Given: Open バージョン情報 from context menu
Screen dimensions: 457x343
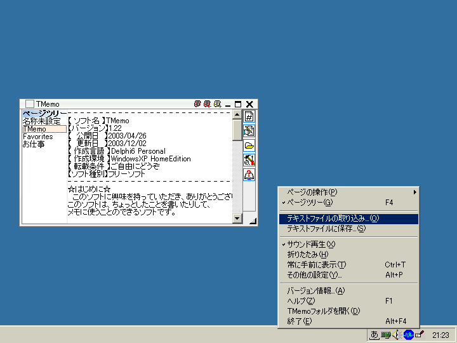Looking at the screenshot, I should point(349,291).
